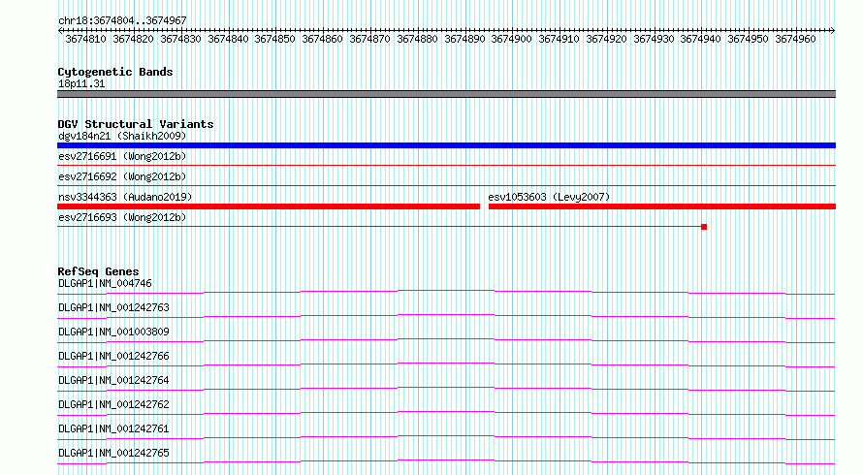Select ruler position 3674830
Screen dimensions: 863x475
click(180, 39)
